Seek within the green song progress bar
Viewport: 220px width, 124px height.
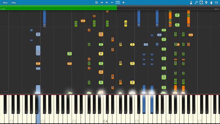58,8
